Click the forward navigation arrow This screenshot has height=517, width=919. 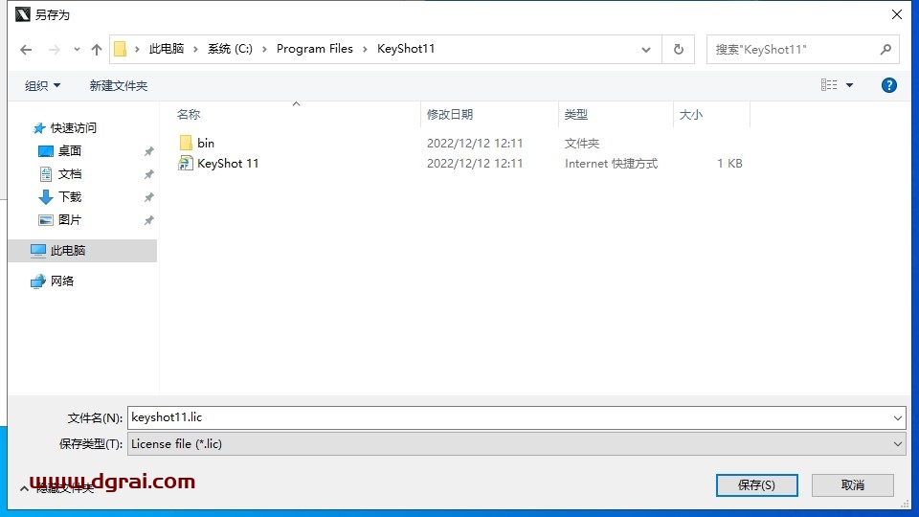click(x=54, y=50)
